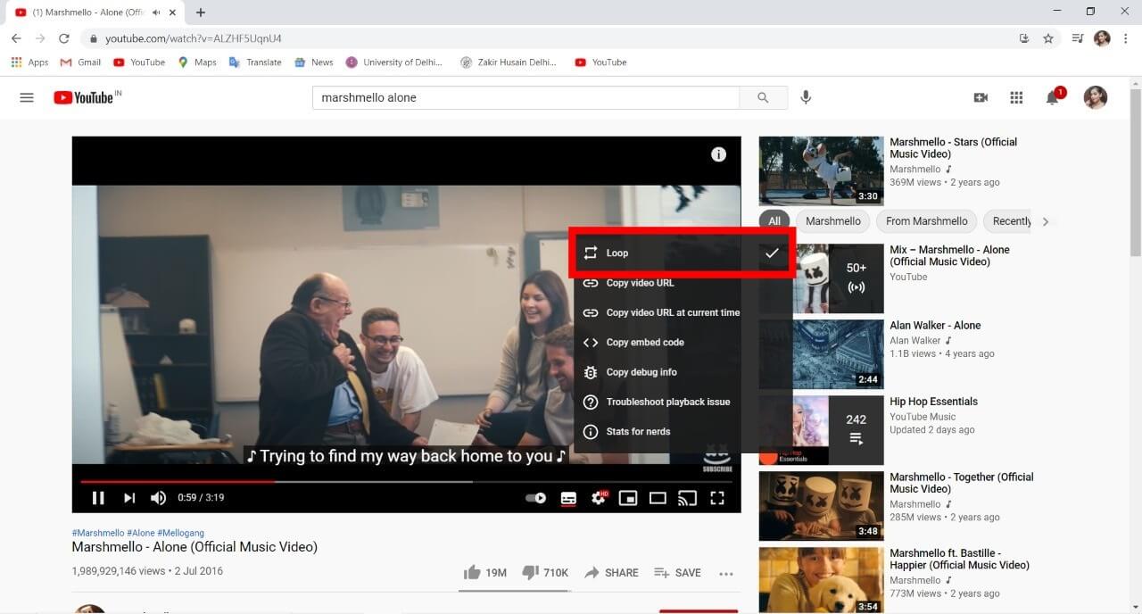Select the Marshmello filter chip
The height and width of the screenshot is (614, 1142).
(832, 221)
